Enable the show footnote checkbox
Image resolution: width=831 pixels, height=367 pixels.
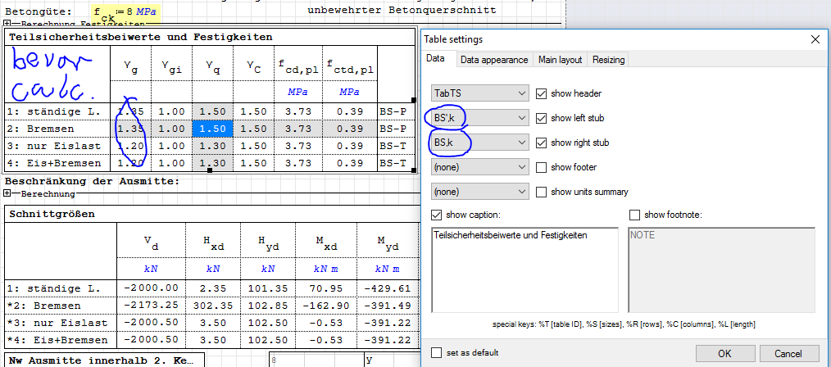pos(634,215)
